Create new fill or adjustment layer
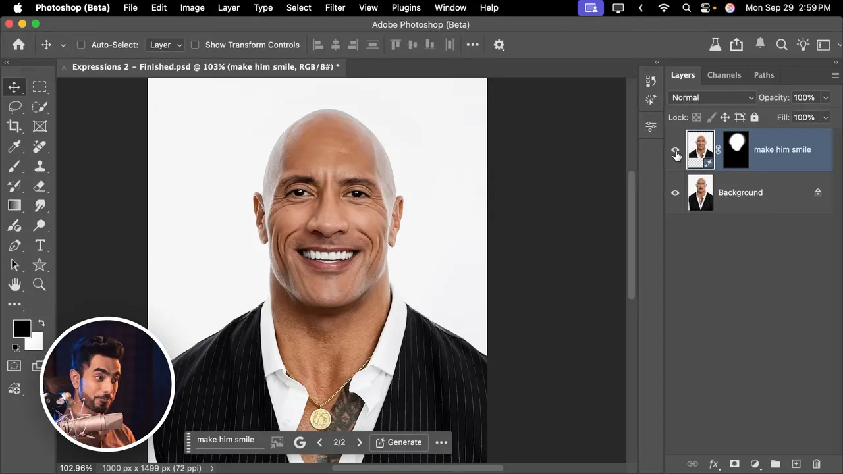843x474 pixels. click(x=755, y=464)
